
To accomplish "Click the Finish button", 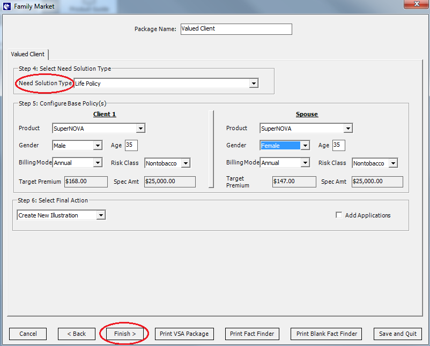I will (x=125, y=334).
